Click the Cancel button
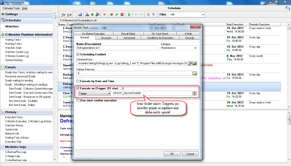Viewport: 291px width, 166px height. [190, 154]
